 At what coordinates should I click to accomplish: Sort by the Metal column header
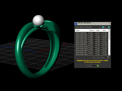(x=82, y=30)
